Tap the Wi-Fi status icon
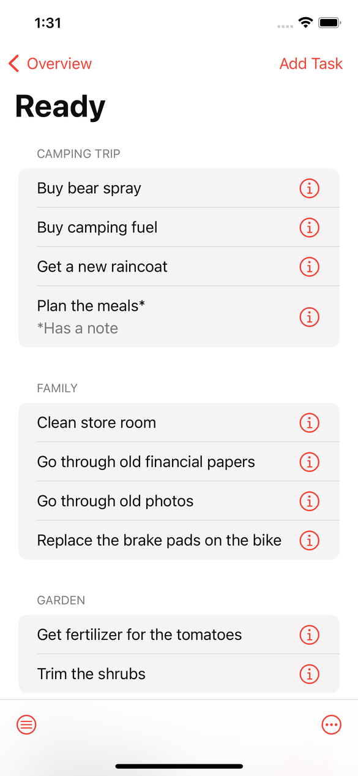This screenshot has height=776, width=358. 305,23
